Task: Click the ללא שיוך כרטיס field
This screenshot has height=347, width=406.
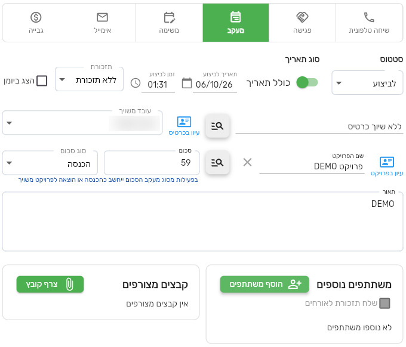Action: click(319, 127)
